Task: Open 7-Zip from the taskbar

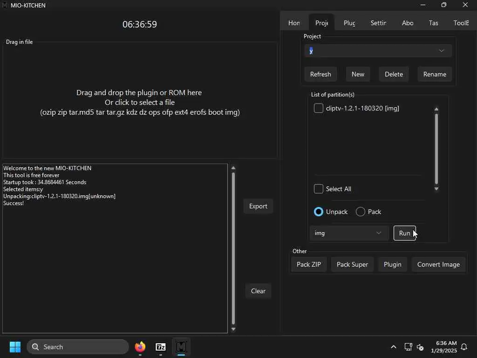Action: pyautogui.click(x=161, y=347)
